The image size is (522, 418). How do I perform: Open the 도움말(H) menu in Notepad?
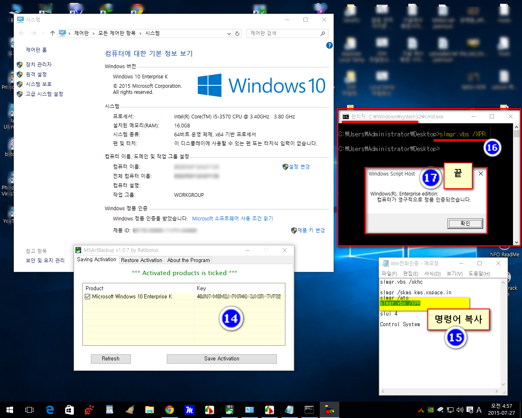pyautogui.click(x=479, y=273)
